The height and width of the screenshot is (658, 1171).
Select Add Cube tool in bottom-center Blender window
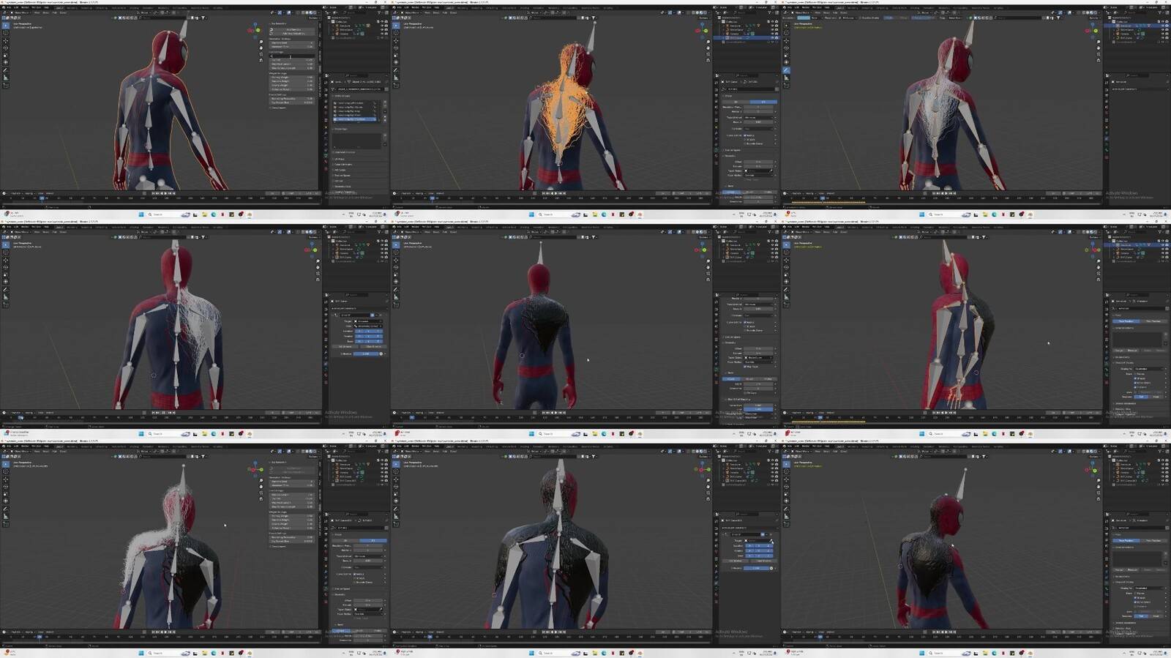tap(396, 523)
